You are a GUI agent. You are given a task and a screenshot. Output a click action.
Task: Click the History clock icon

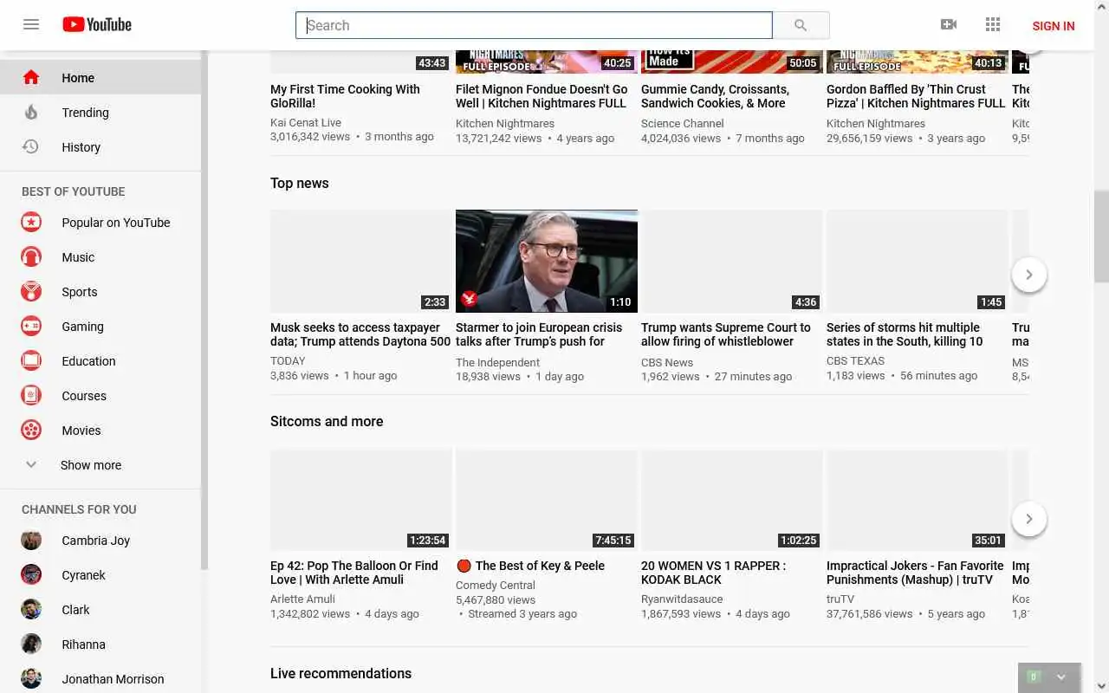click(x=30, y=147)
